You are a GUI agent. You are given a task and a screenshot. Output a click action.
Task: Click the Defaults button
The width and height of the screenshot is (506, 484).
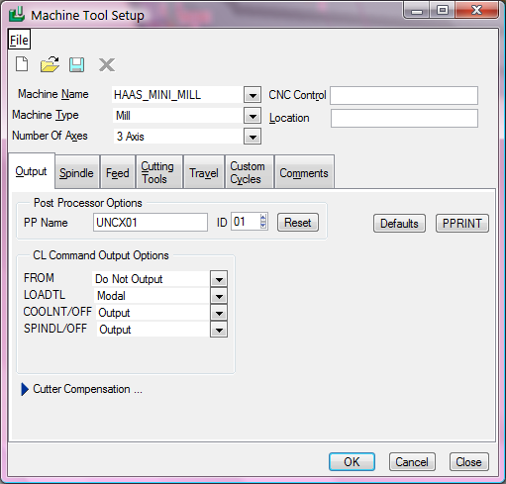[399, 224]
